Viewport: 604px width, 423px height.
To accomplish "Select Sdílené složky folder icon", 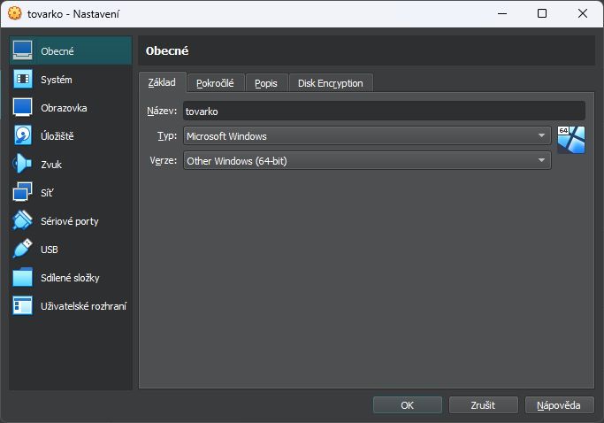I will coord(23,278).
